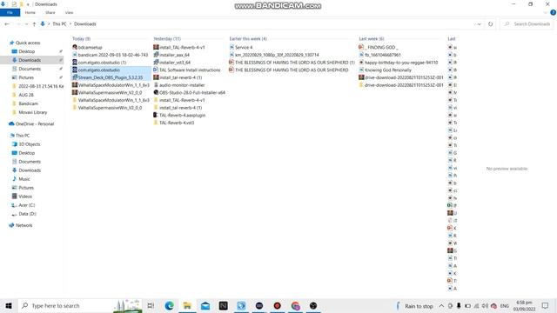The height and width of the screenshot is (313, 557).
Task: Open address bar history dropdown
Action: (479, 24)
